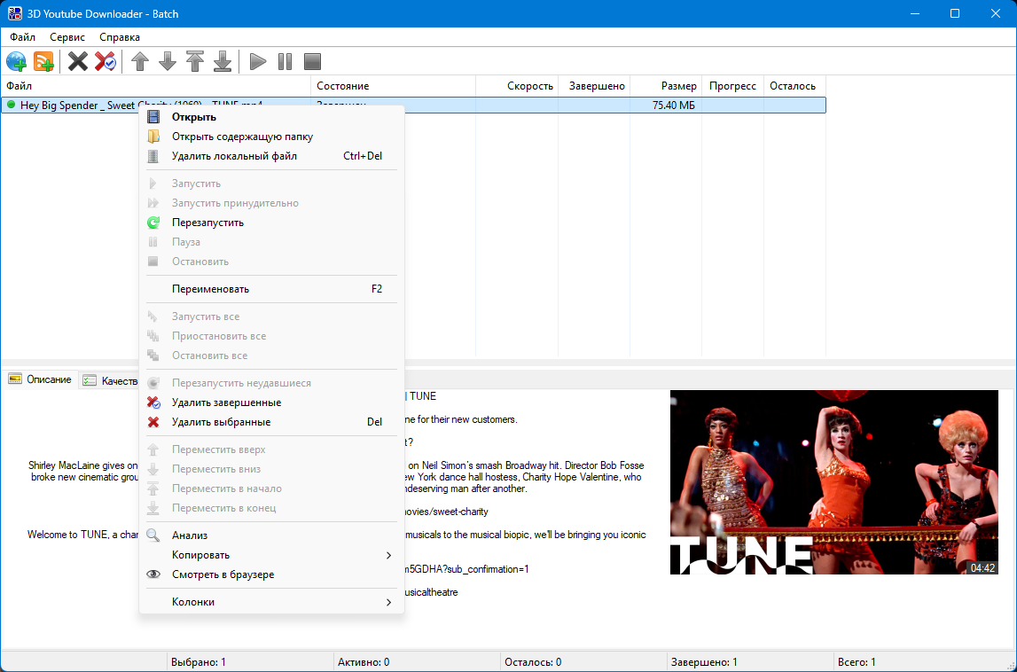Choose Смотреть в браузере

223,574
